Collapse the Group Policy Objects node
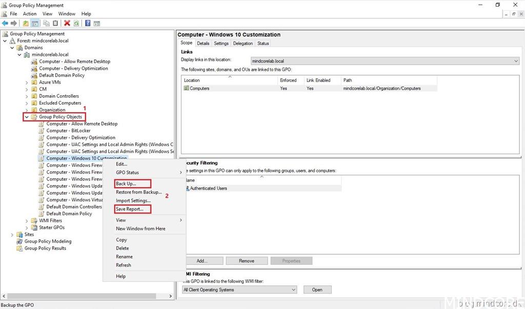525x309 pixels. click(x=27, y=117)
